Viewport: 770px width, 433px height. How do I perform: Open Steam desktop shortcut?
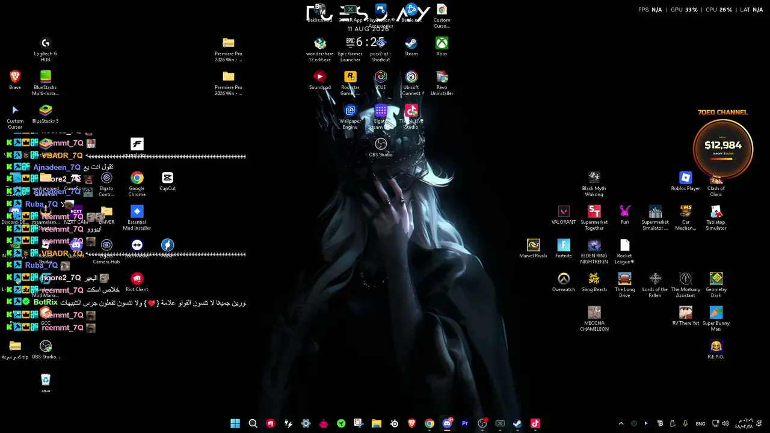click(411, 46)
